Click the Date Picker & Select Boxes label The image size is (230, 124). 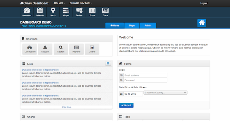tap(133, 87)
